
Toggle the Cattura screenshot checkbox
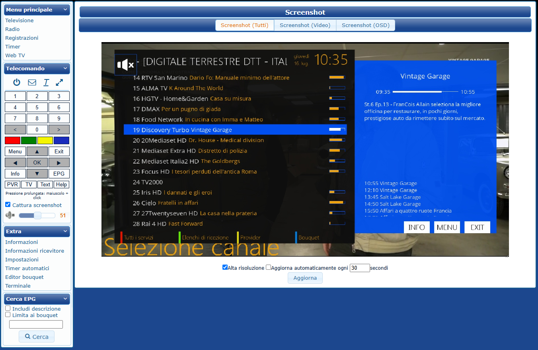[8, 205]
